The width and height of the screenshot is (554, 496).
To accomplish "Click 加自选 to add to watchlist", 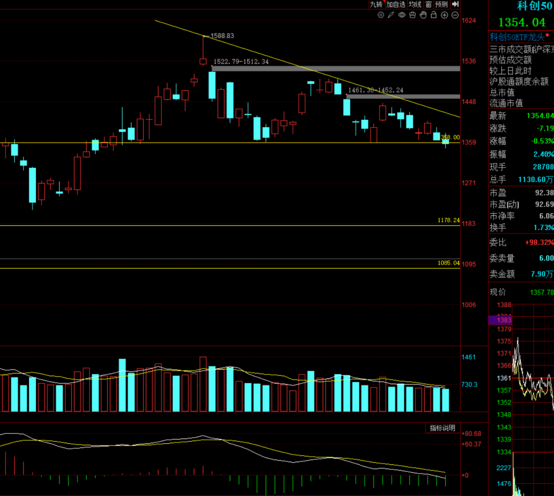I will coord(396,4).
